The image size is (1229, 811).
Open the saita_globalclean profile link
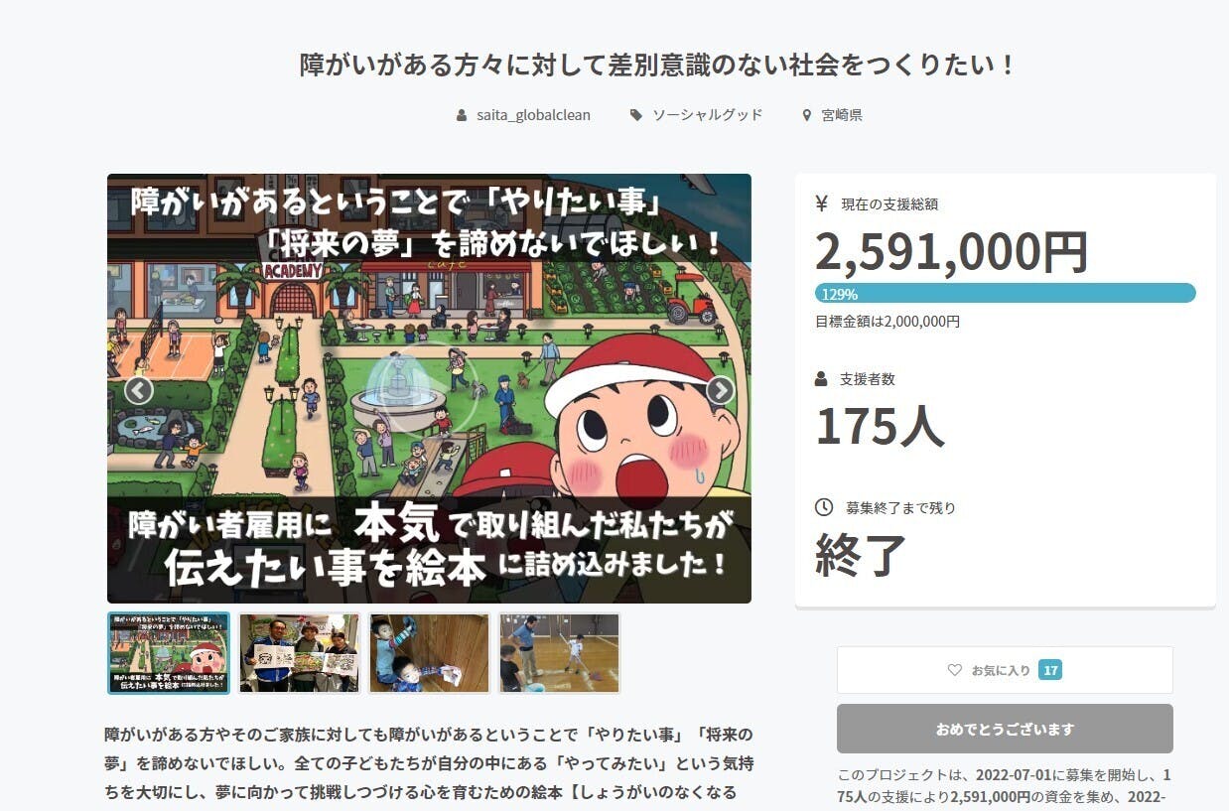pos(533,115)
